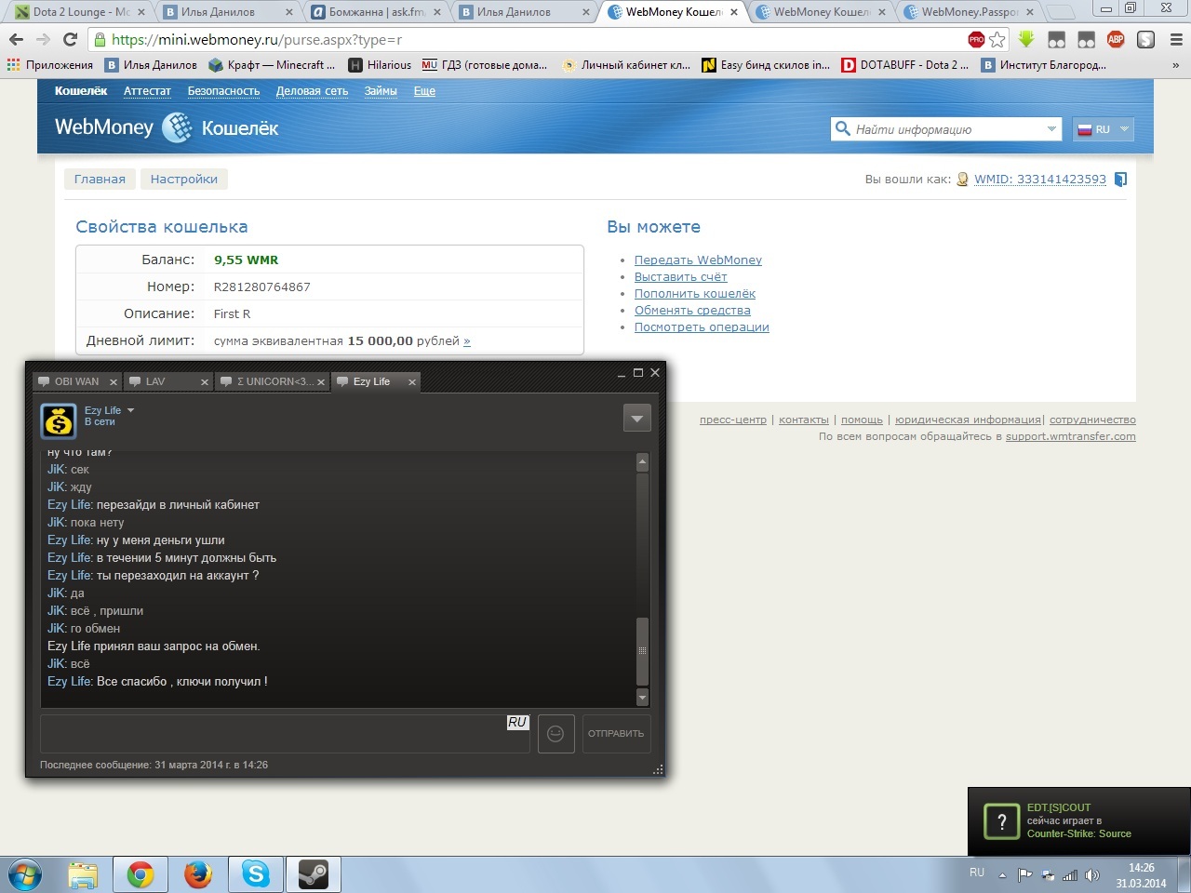1191x893 pixels.
Task: Go to the Главная tab
Action: 100,180
